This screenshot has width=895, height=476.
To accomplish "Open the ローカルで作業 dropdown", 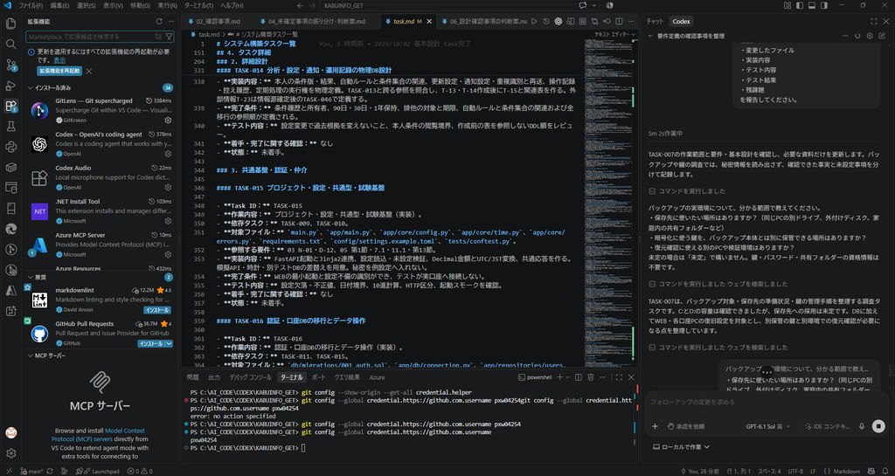I will [681, 447].
